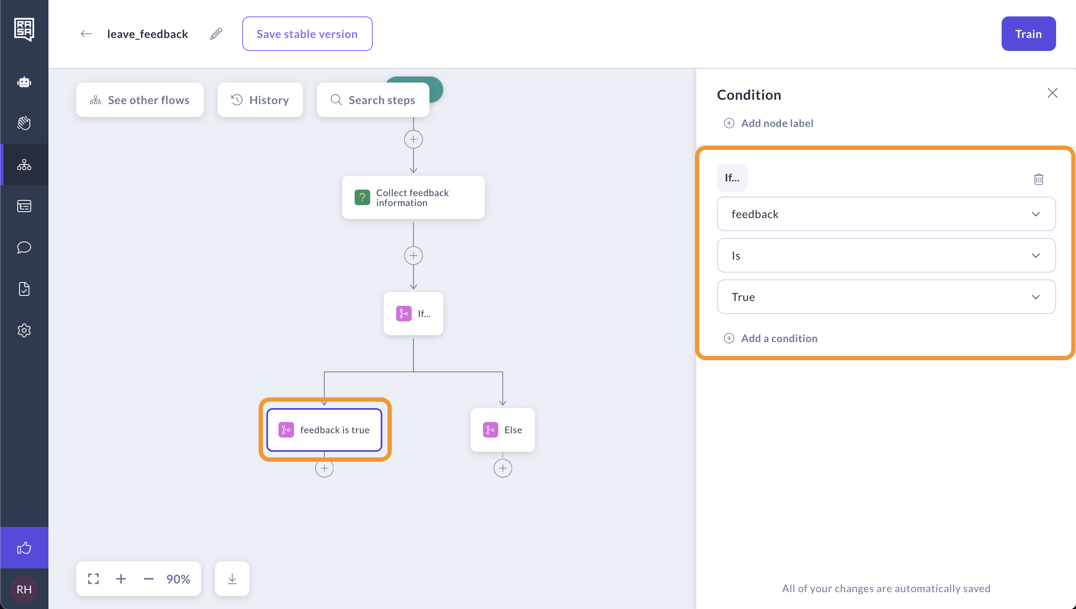Click the pencil icon to rename the flow

(216, 34)
